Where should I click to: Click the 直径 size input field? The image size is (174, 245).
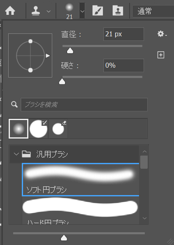123,34
